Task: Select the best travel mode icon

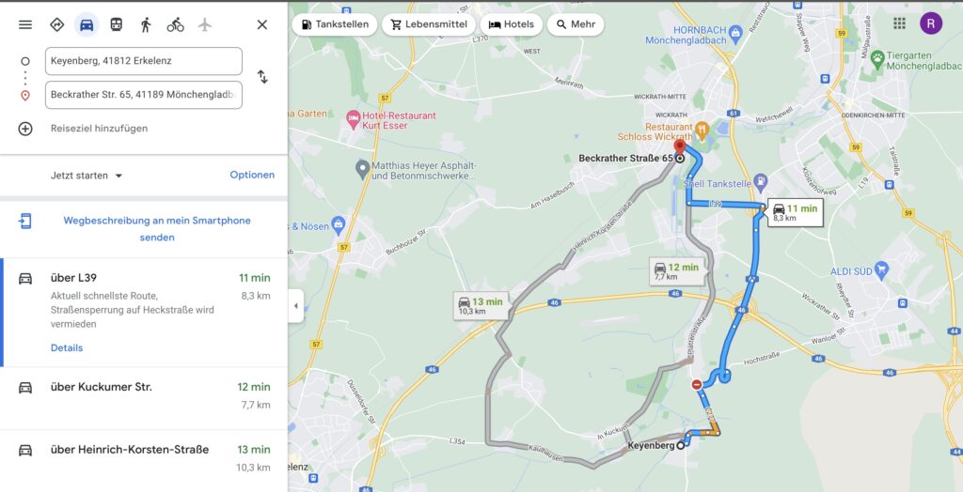Action: (x=57, y=24)
